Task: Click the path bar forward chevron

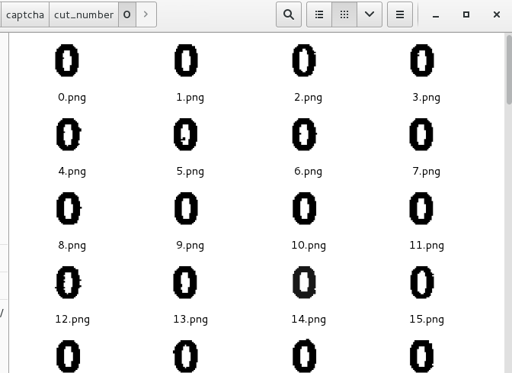Action: point(146,14)
